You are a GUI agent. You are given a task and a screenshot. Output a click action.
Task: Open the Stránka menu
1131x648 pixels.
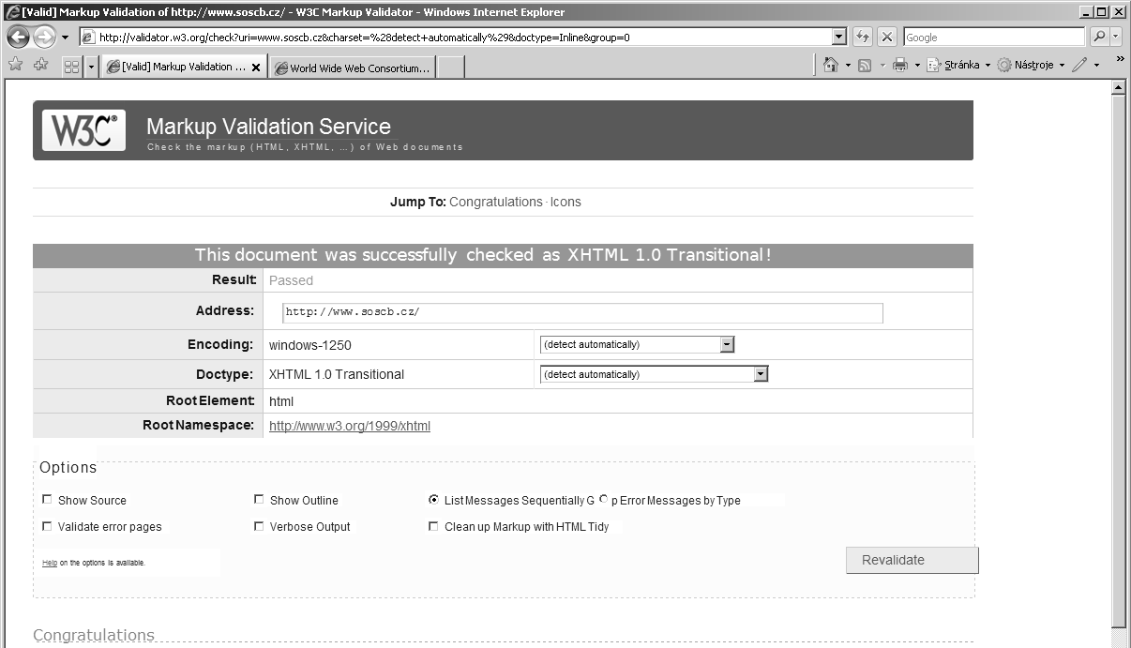click(958, 66)
